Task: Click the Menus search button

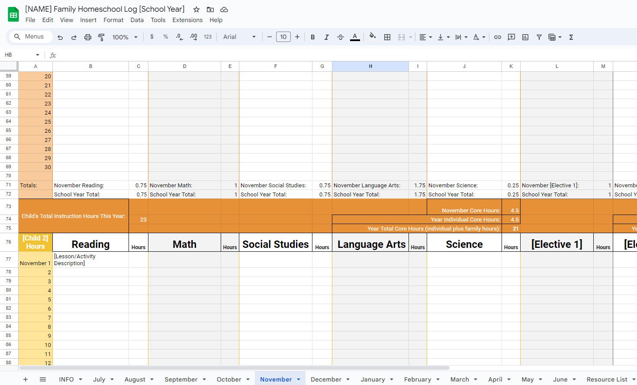Action: (29, 36)
